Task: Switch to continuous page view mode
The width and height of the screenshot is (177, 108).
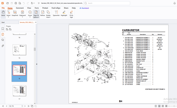Action: [x=159, y=106]
